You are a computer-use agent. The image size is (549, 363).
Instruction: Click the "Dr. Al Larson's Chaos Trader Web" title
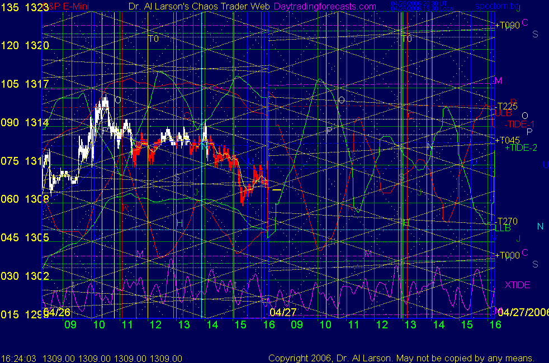[x=199, y=6]
